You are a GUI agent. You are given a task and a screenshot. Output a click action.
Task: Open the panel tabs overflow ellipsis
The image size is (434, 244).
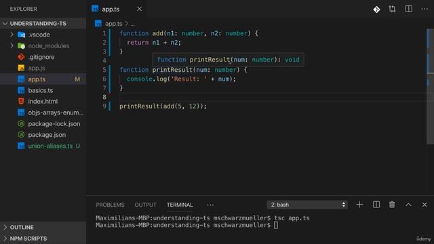[x=210, y=205]
